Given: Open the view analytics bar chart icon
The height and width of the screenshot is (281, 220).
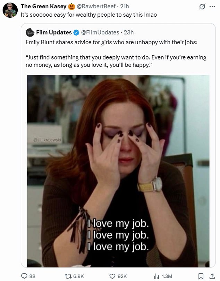Looking at the screenshot, I should [156, 276].
